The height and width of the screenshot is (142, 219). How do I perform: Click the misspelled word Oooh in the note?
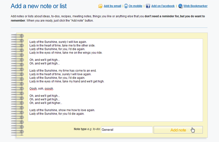tap(33, 89)
